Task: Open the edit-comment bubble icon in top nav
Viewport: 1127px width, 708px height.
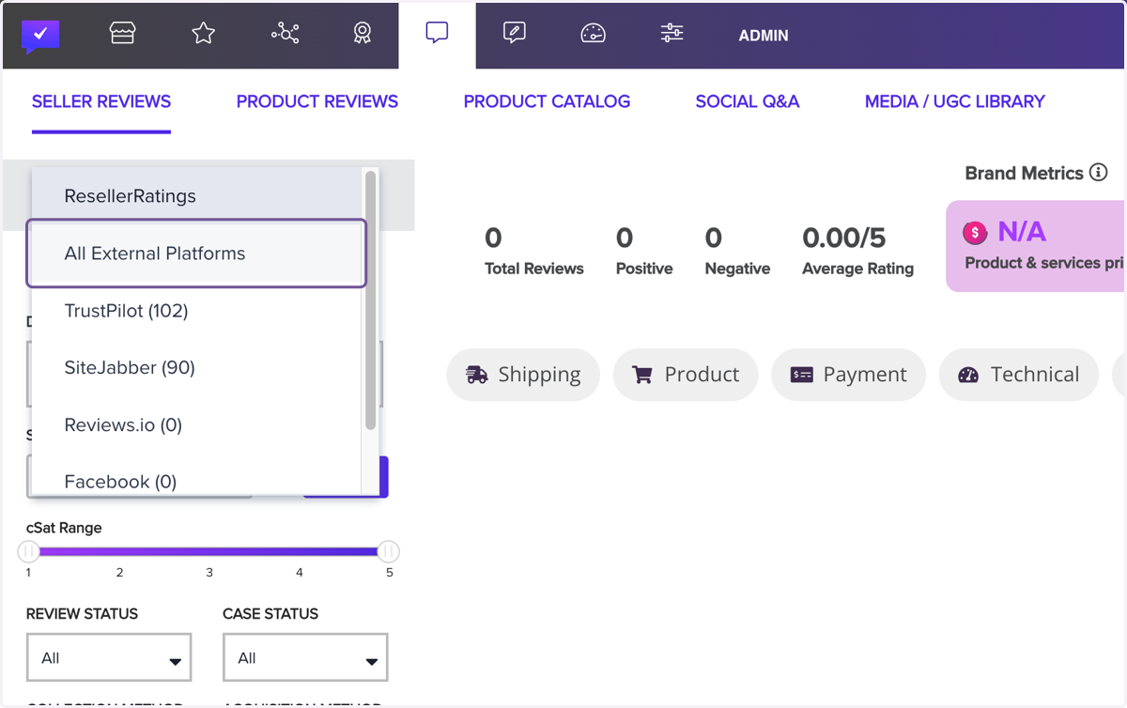Action: tap(514, 34)
